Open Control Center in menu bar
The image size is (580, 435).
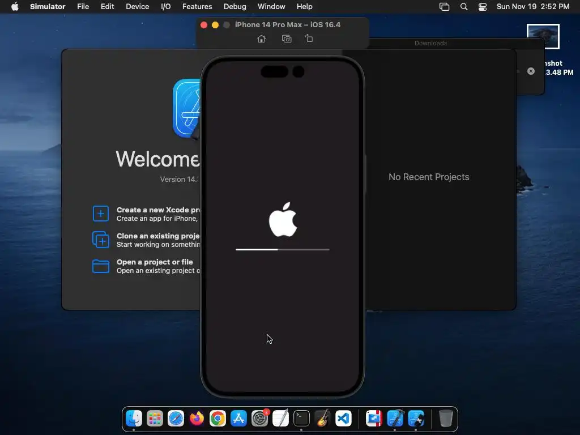[x=483, y=7]
